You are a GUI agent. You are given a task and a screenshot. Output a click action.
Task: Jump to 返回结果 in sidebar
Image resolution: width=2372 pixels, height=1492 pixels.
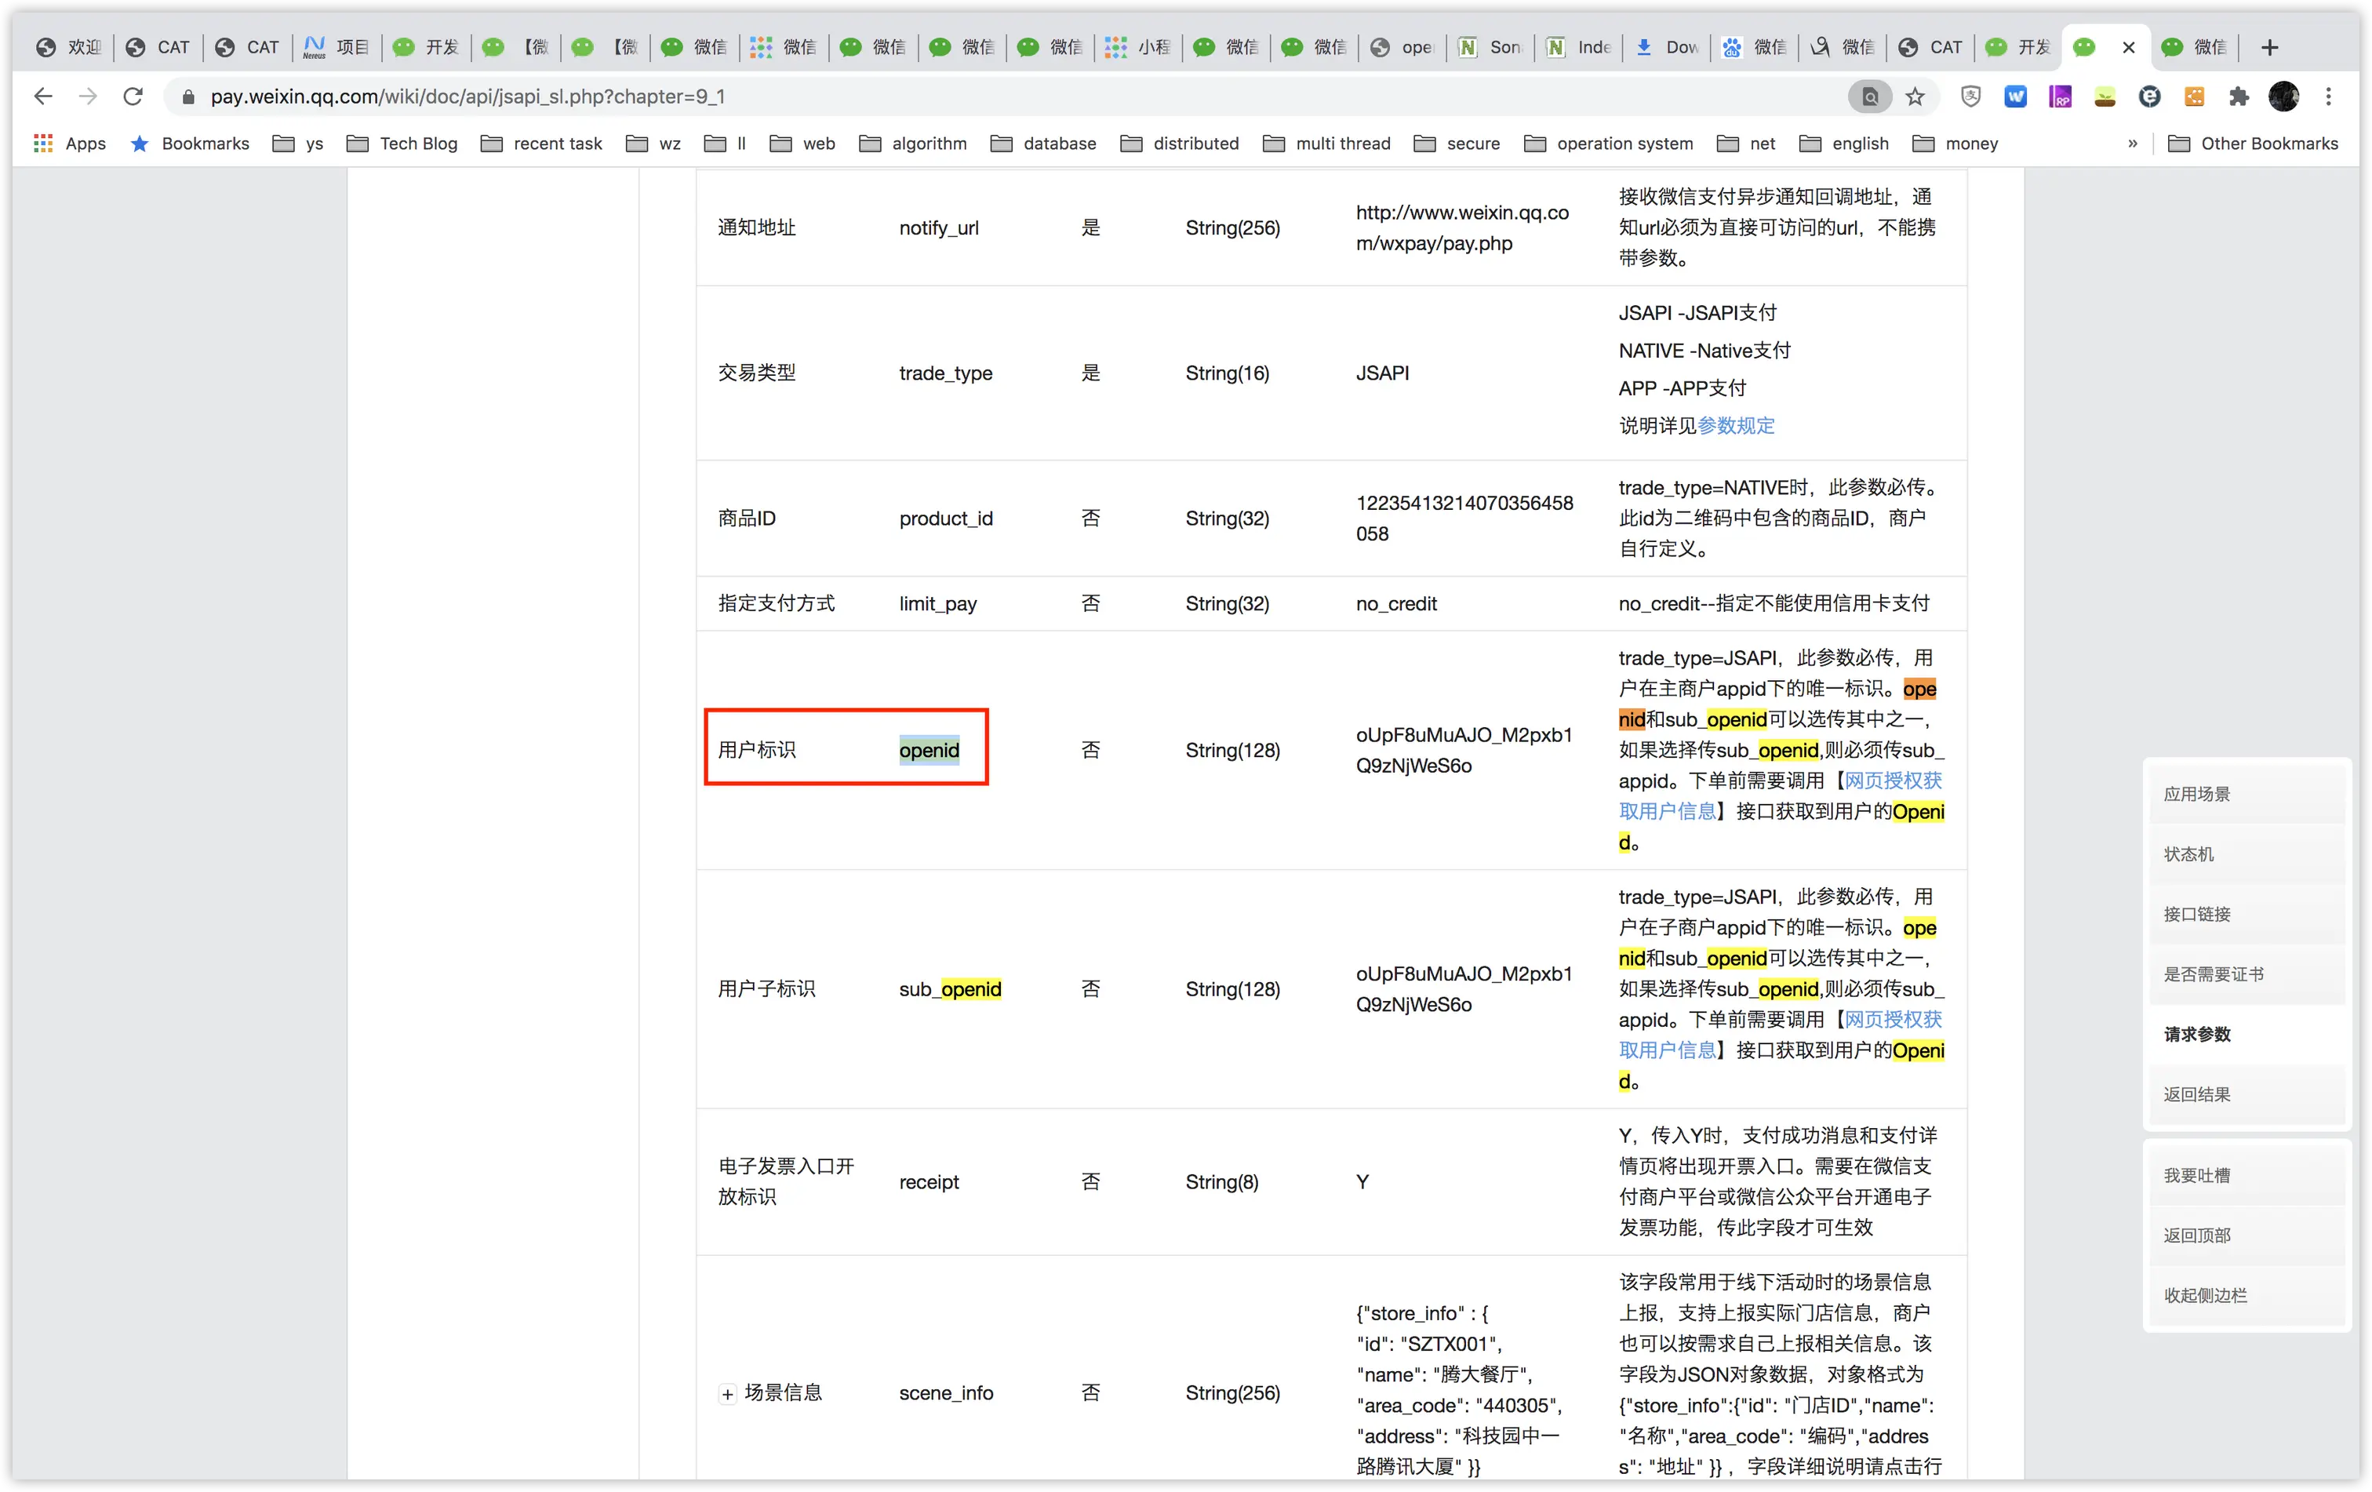click(2196, 1094)
